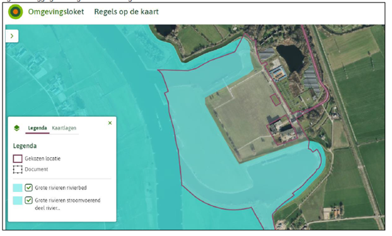Click the dark pond on the map
Screen dimensions: 392x236
292,58
